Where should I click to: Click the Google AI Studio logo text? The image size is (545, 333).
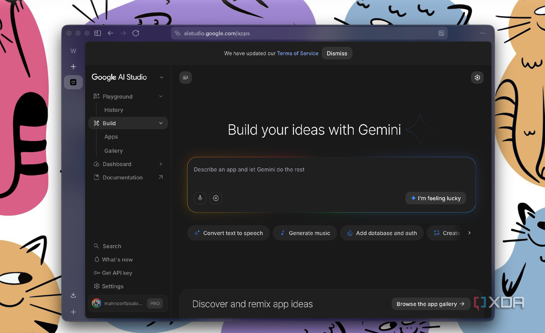point(119,77)
